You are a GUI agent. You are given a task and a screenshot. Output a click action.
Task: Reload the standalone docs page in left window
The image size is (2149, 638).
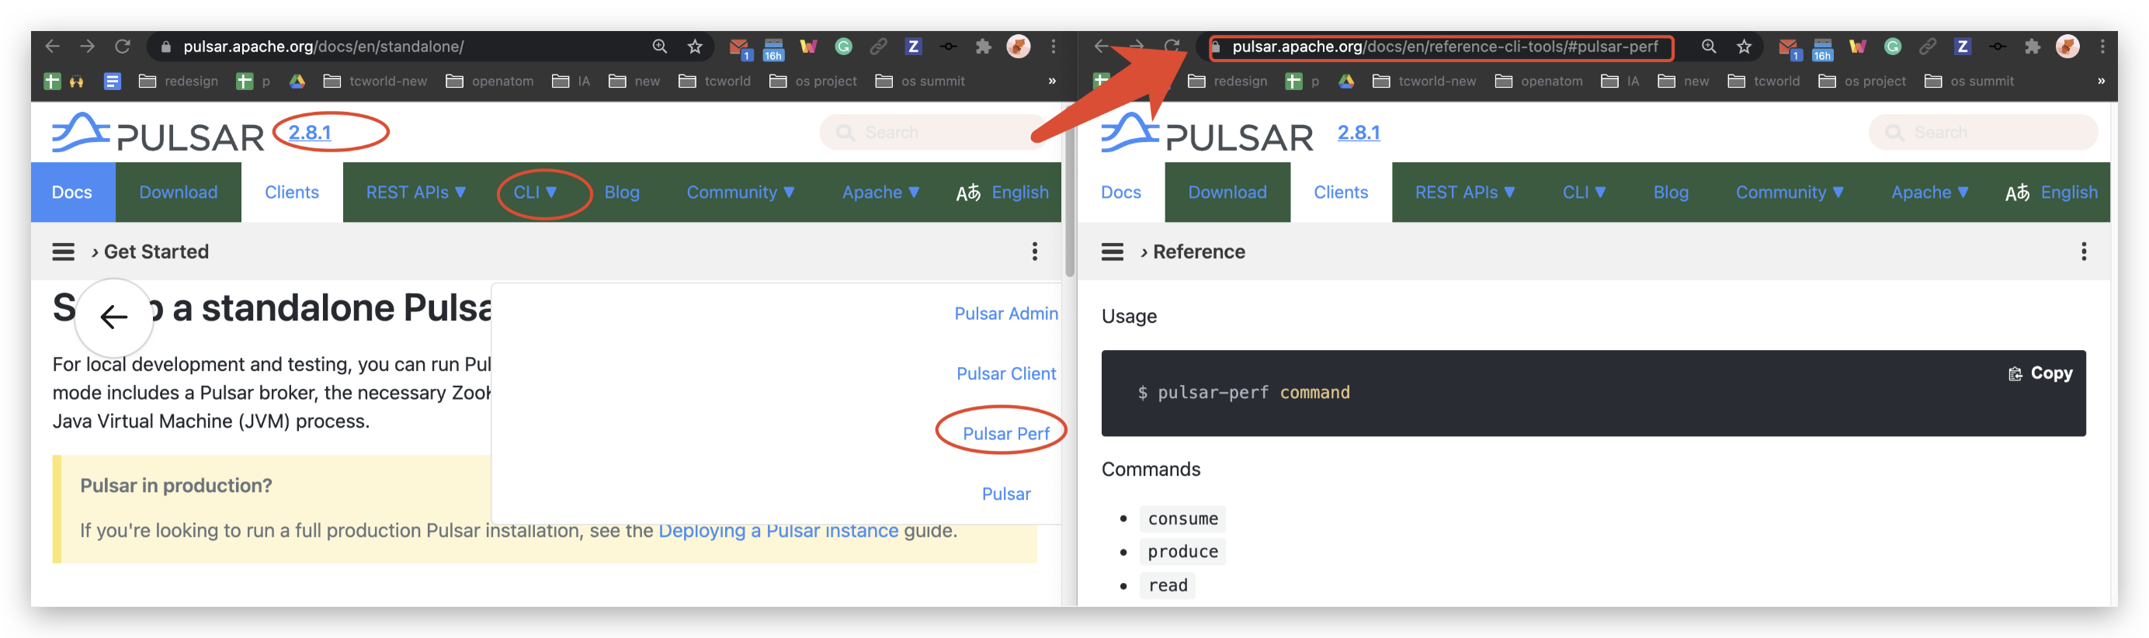(x=123, y=47)
